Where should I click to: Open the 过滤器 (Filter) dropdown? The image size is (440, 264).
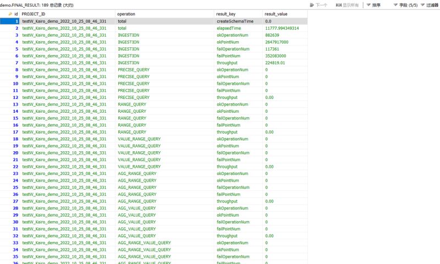click(430, 5)
